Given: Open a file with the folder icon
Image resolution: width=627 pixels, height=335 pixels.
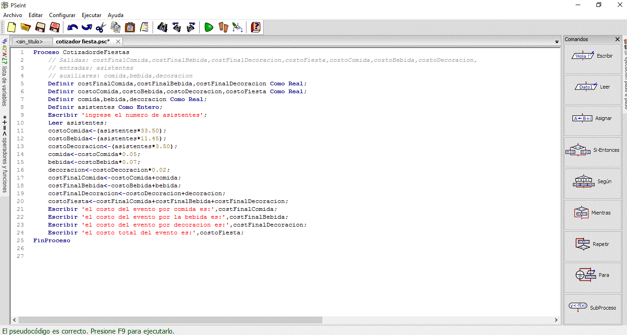Looking at the screenshot, I should pos(25,27).
